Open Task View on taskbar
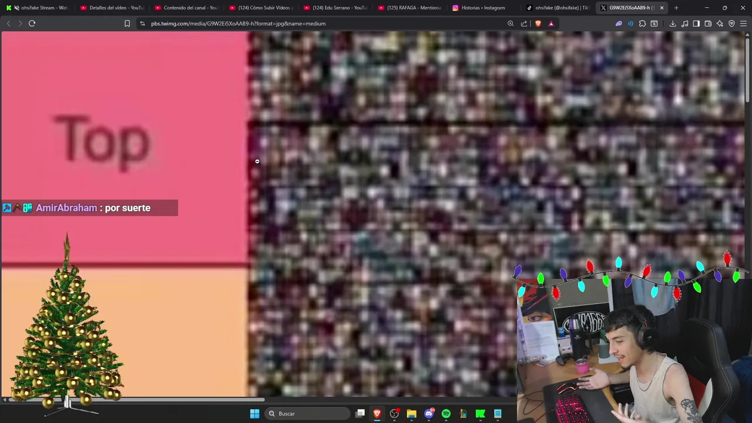The image size is (752, 423). point(360,414)
